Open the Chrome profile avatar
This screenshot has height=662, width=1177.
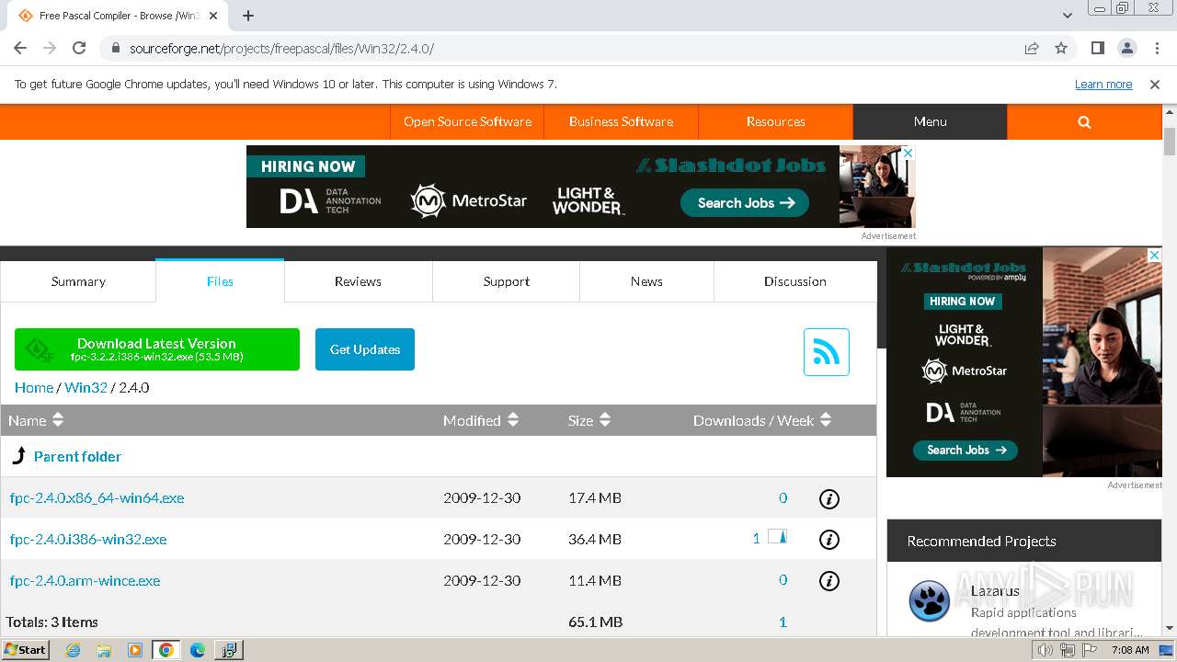1127,48
